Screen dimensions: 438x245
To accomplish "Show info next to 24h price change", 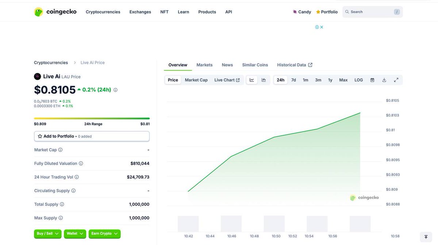I will [x=115, y=90].
